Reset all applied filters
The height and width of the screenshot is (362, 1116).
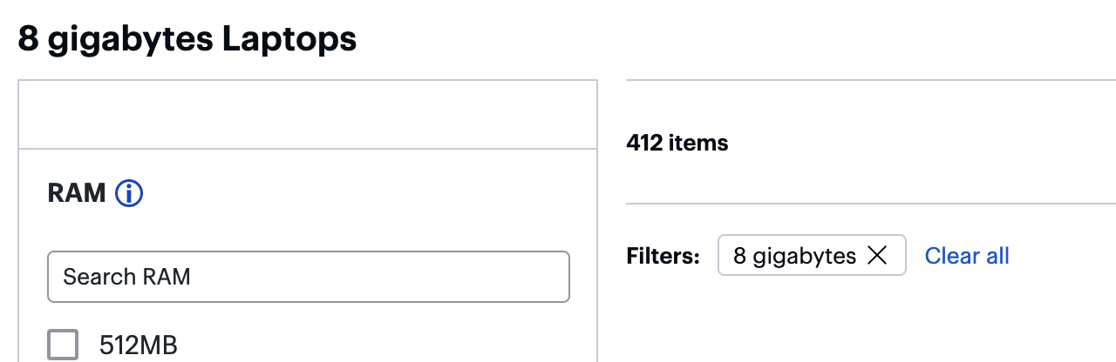tap(967, 256)
